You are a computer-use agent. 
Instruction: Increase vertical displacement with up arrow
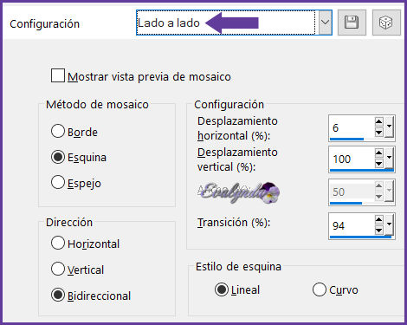click(378, 153)
